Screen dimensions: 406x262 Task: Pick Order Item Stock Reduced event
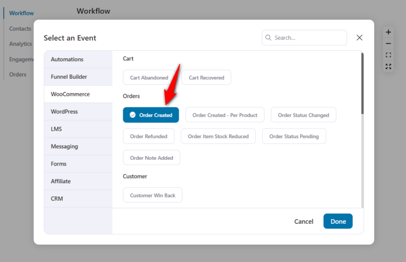[218, 136]
